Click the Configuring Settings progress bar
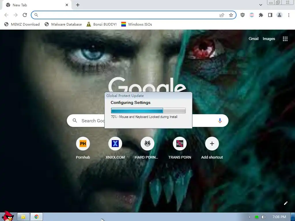The width and height of the screenshot is (295, 221). pyautogui.click(x=148, y=110)
